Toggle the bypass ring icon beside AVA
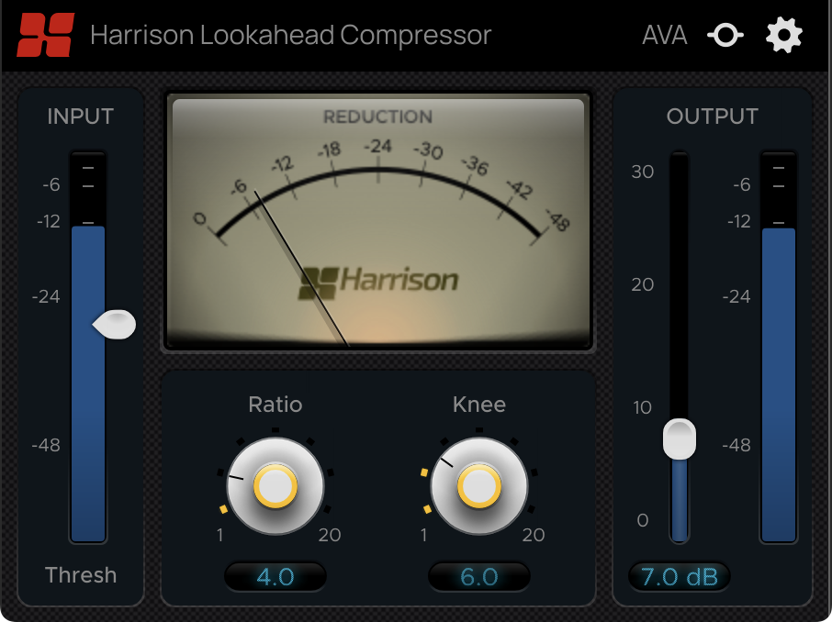The height and width of the screenshot is (622, 832). tap(725, 35)
